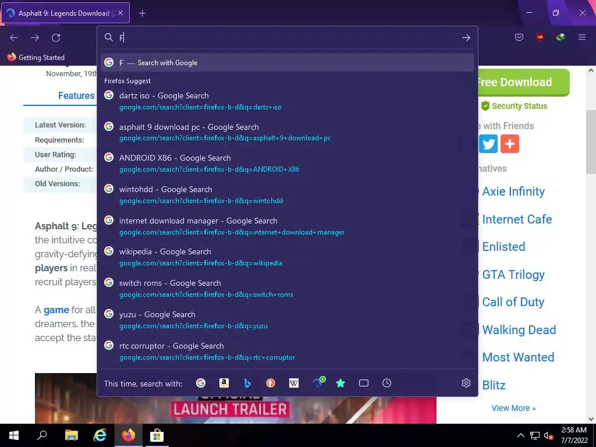Click the Go arrow in address bar

466,38
